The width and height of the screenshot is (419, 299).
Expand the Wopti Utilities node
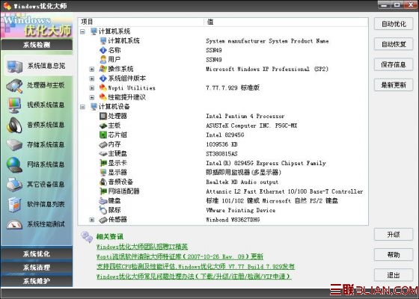[91, 88]
